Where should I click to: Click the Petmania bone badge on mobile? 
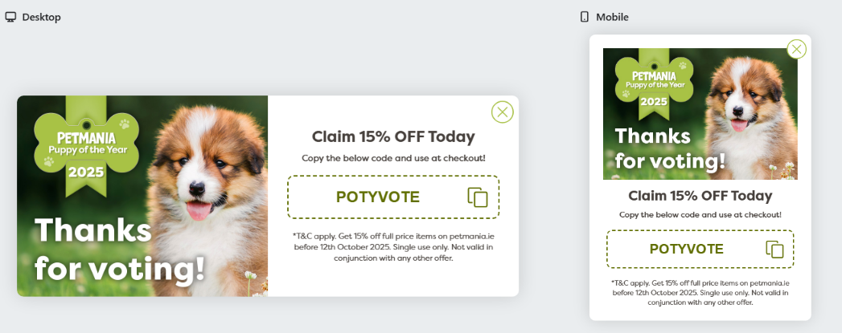tap(654, 83)
